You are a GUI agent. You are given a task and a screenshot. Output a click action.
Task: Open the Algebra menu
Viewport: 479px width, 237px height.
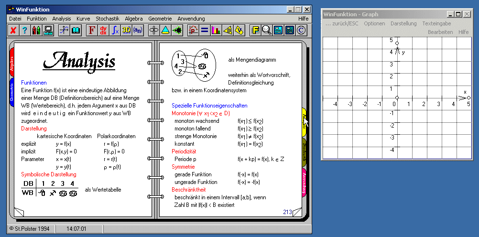(x=134, y=19)
